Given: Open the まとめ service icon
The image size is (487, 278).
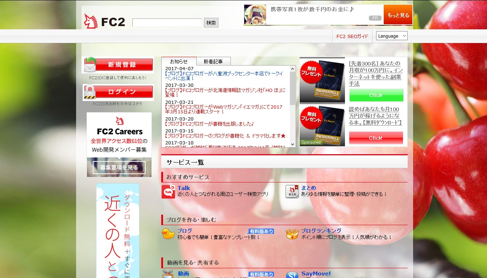Looking at the screenshot, I should click(292, 192).
